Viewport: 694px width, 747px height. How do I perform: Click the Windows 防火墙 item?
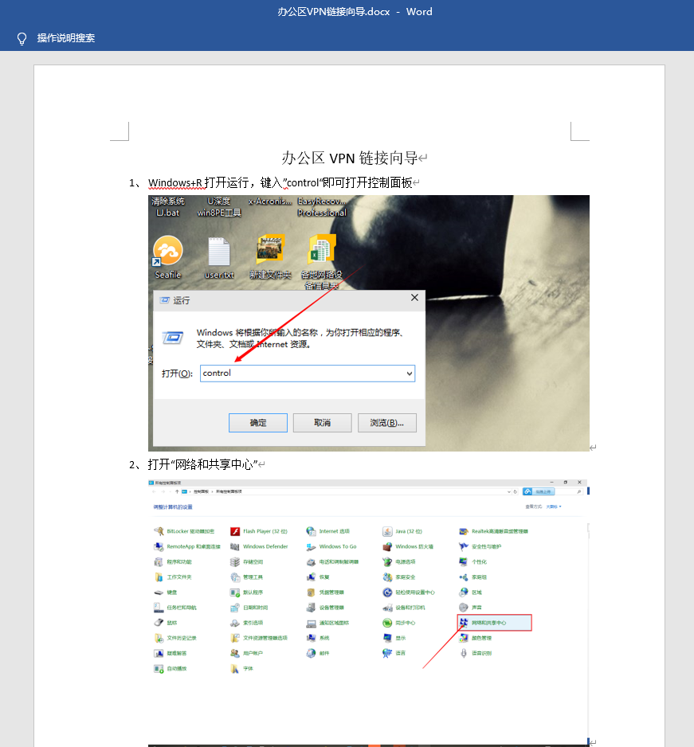[414, 546]
